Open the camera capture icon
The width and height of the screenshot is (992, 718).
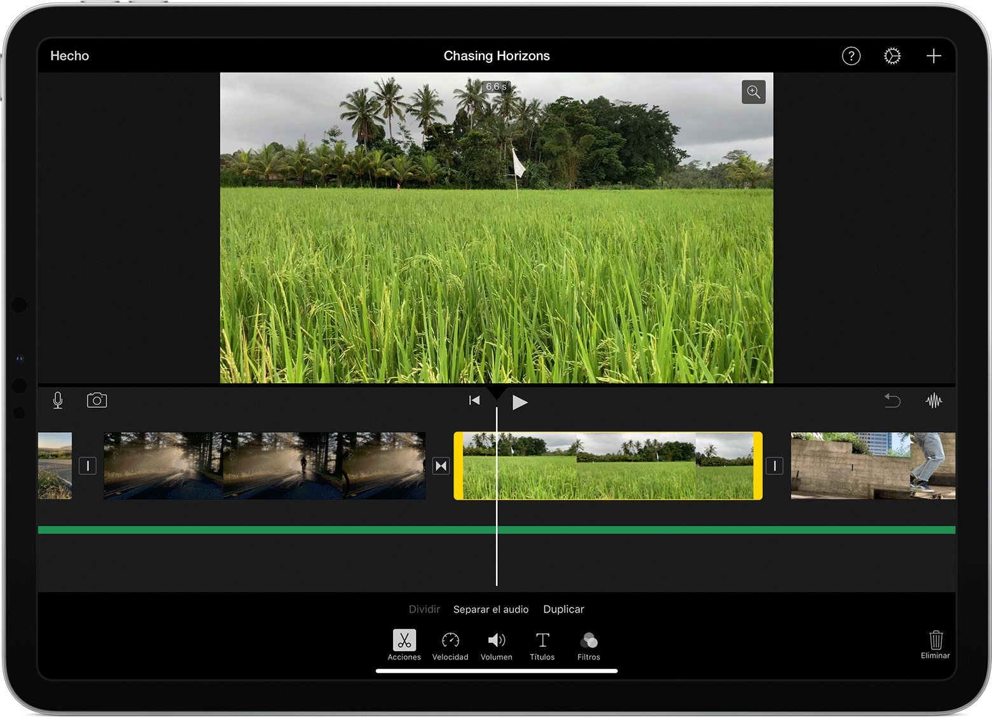tap(97, 400)
